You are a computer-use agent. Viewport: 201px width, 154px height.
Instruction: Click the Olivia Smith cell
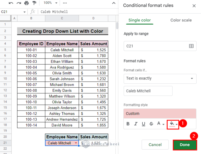pyautogui.click(x=62, y=73)
